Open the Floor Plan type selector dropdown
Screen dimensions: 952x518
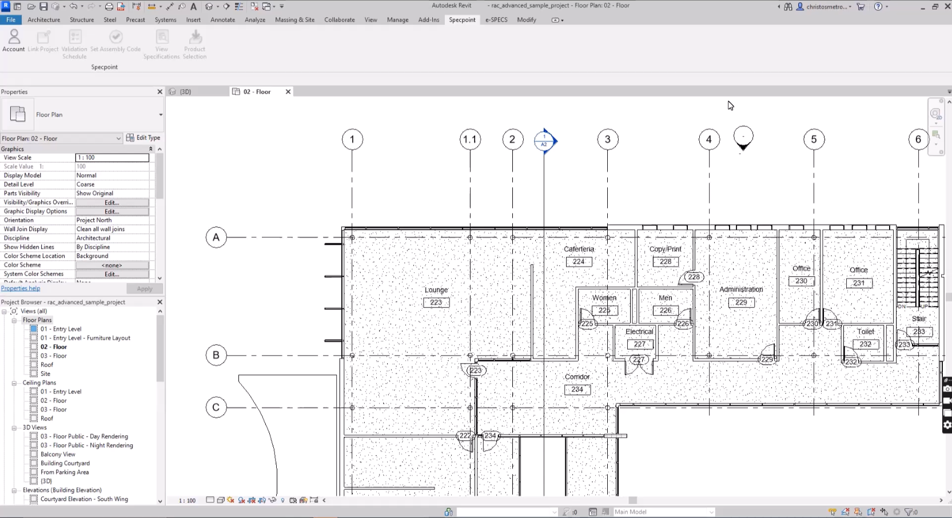pos(160,115)
